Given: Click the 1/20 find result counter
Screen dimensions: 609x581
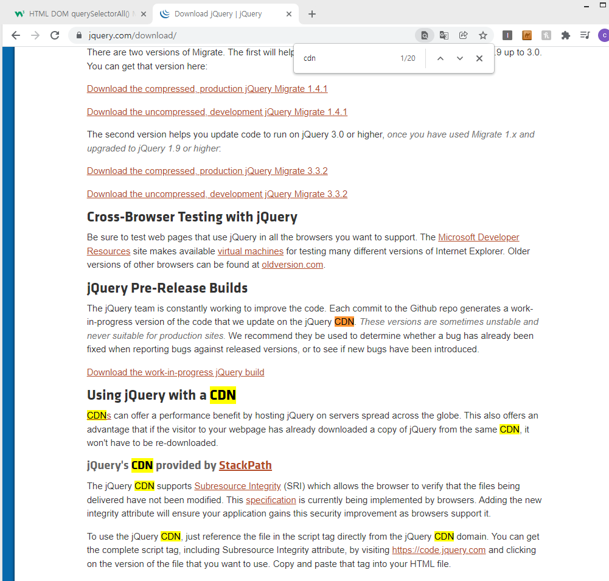Looking at the screenshot, I should pos(408,58).
